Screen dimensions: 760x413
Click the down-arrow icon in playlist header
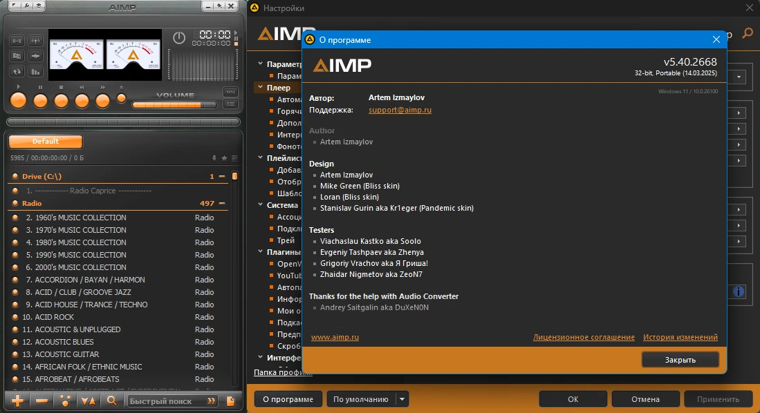click(214, 158)
